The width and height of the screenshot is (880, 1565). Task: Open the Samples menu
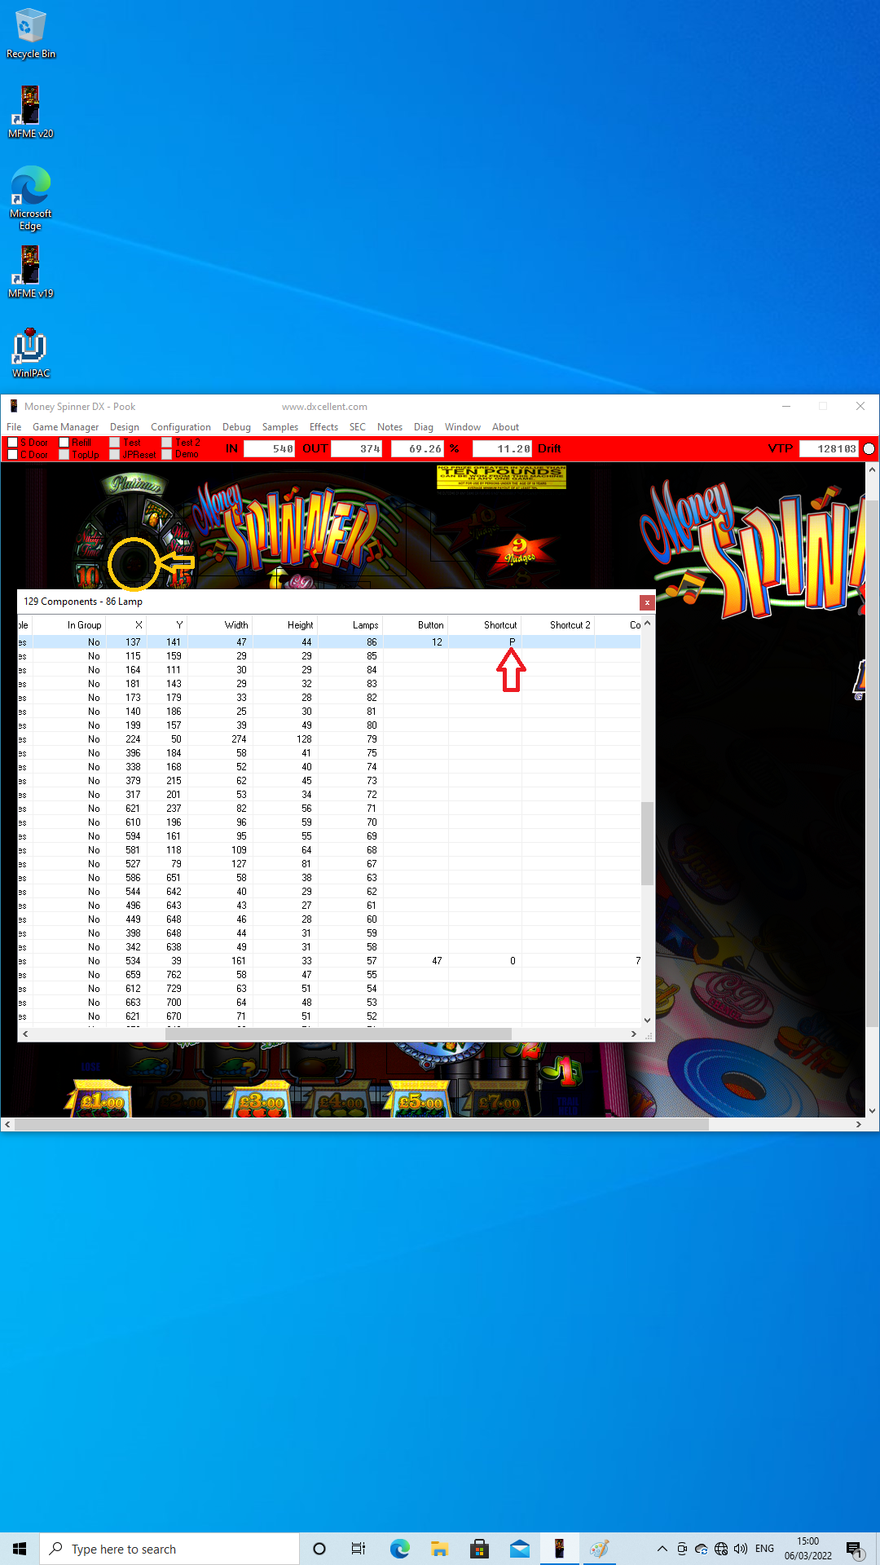click(x=280, y=427)
